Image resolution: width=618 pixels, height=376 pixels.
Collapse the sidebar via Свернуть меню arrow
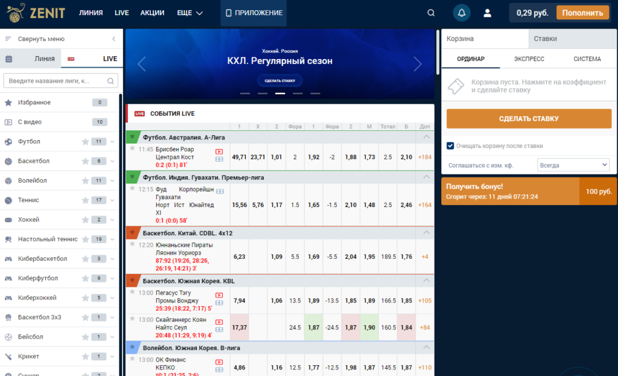(113, 39)
